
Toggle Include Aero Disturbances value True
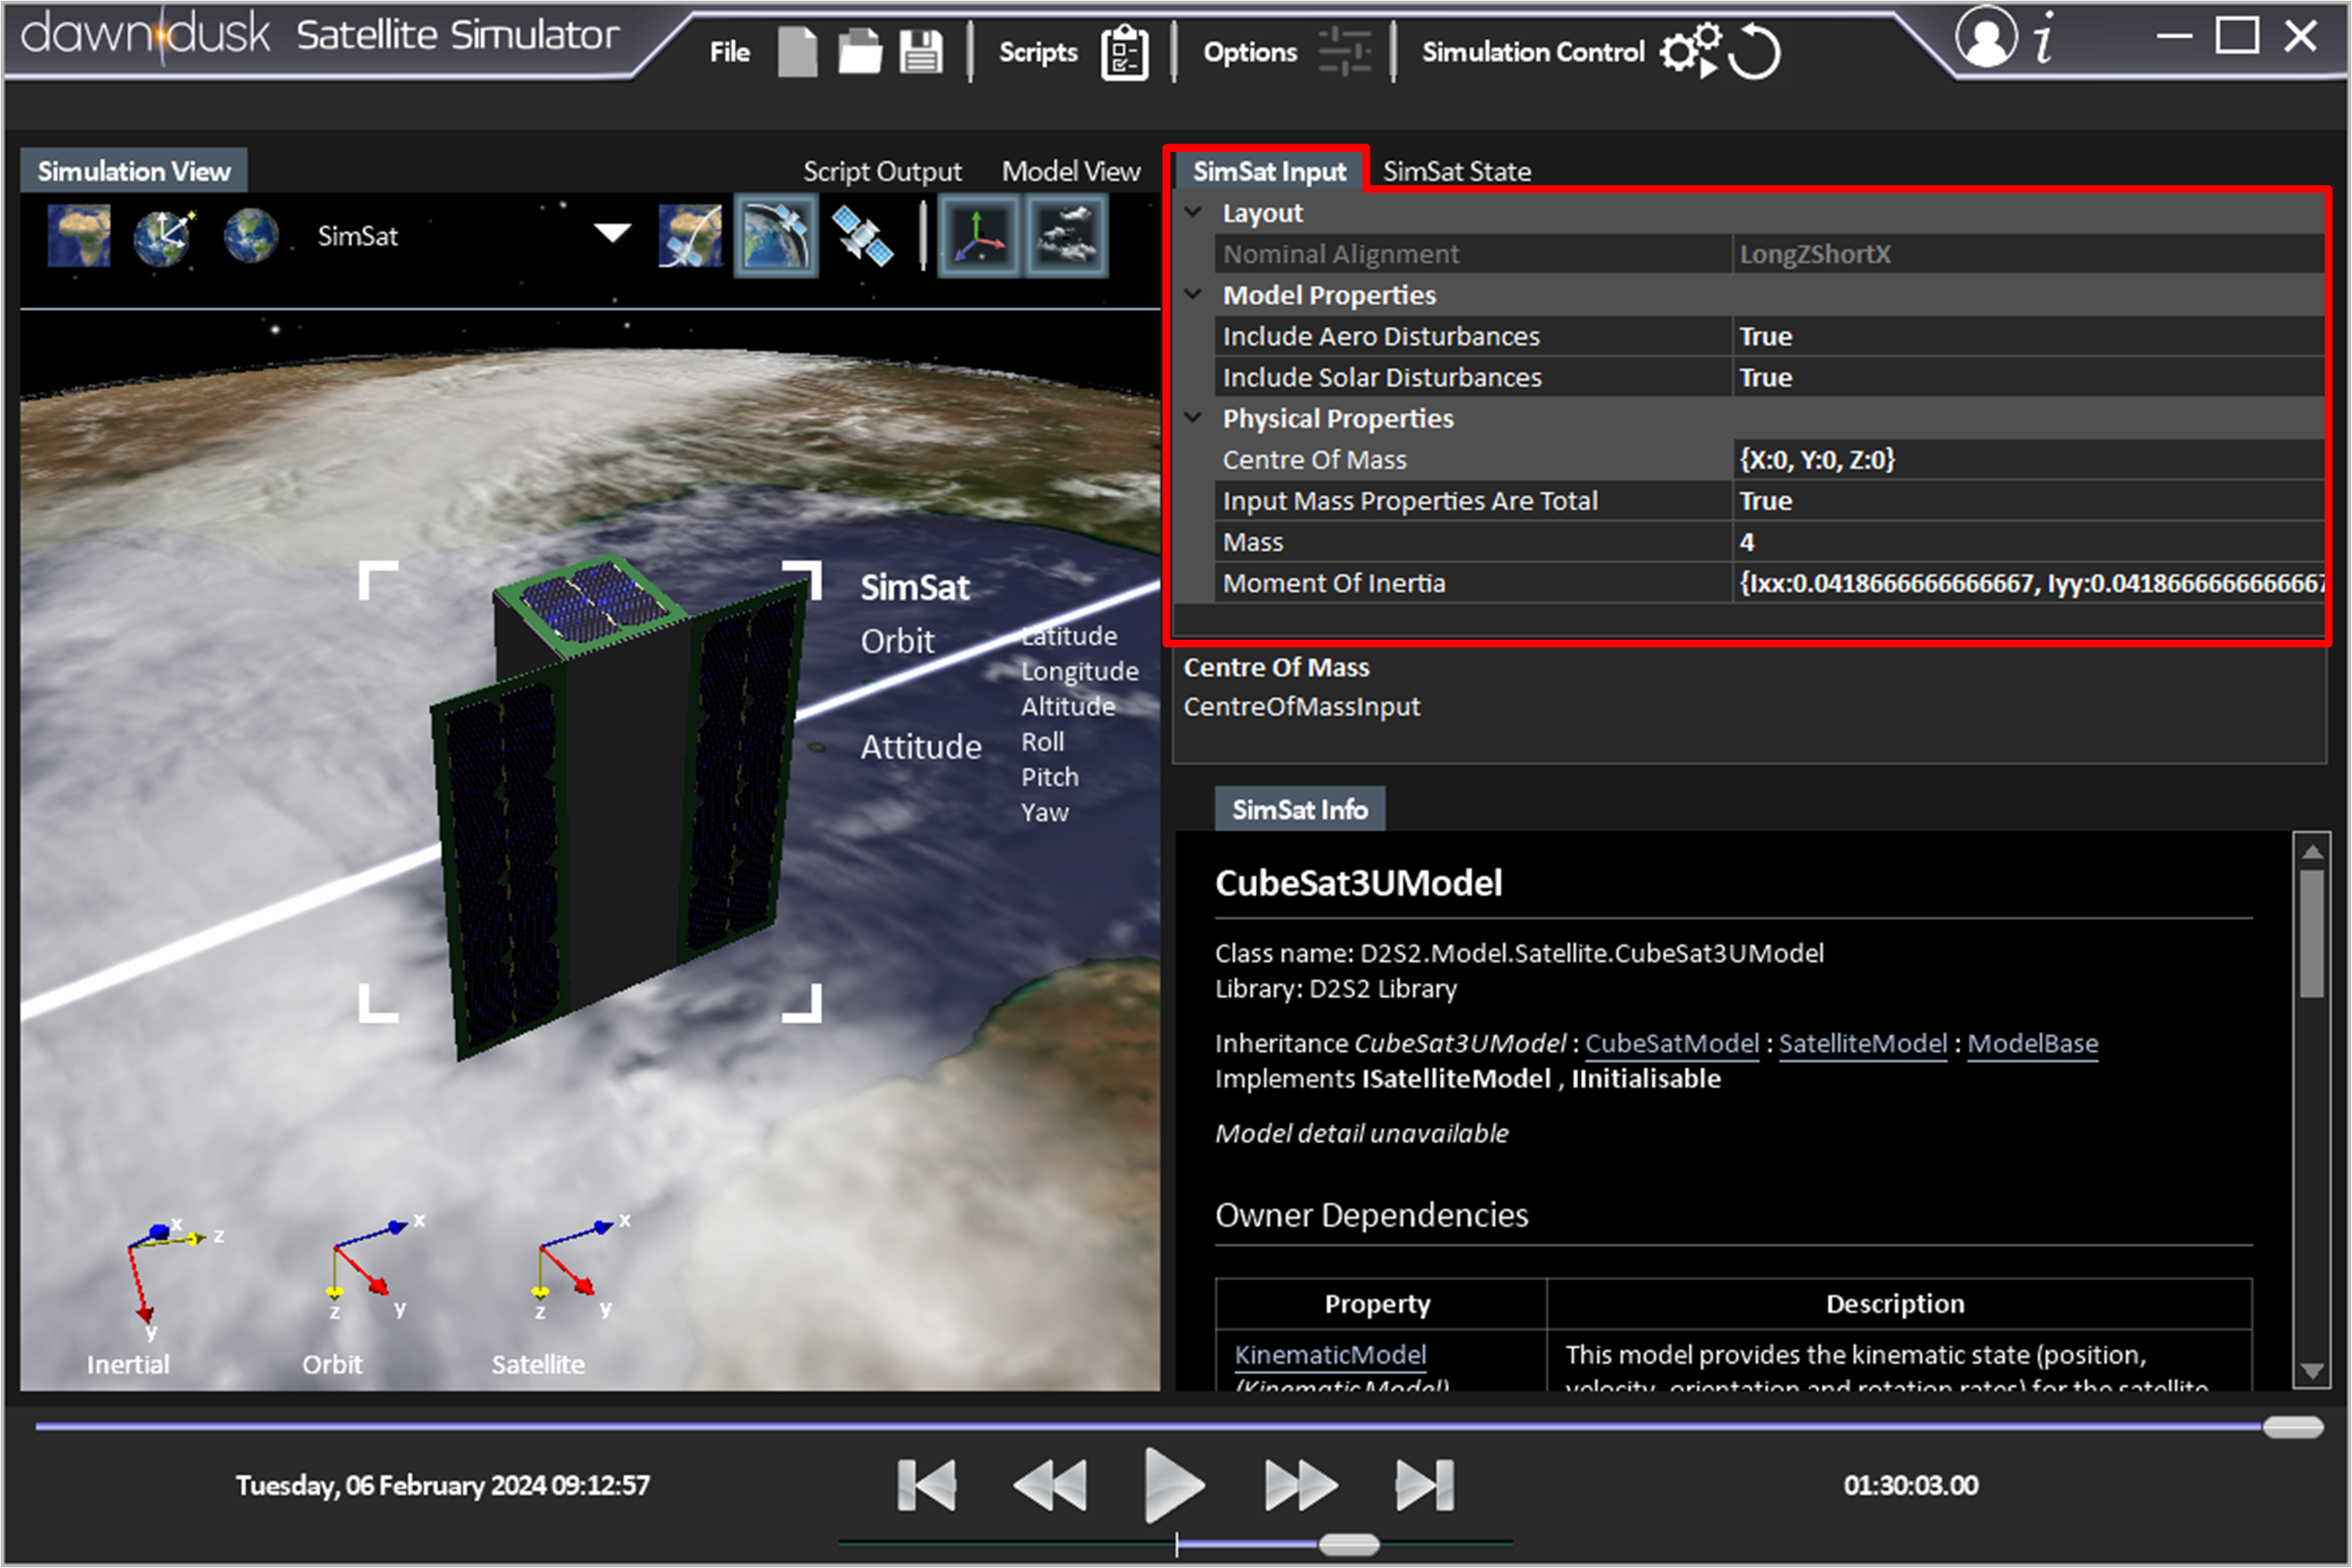coord(2028,336)
